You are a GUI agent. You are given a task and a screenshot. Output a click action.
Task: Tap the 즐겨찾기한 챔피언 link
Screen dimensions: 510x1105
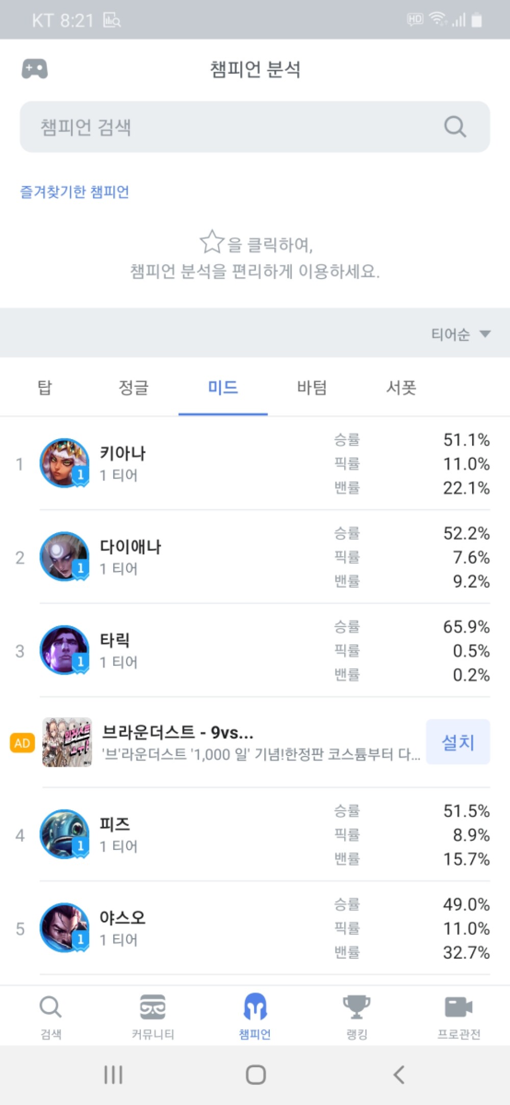[74, 192]
